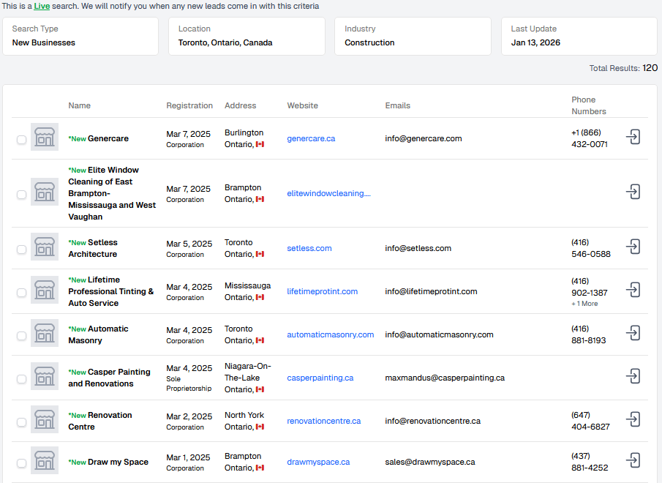The width and height of the screenshot is (662, 483).
Task: Expand the "+1 More" phone numbers
Action: tap(584, 304)
